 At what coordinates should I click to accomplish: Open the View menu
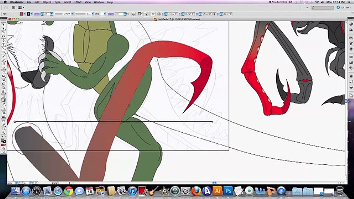tap(88, 2)
